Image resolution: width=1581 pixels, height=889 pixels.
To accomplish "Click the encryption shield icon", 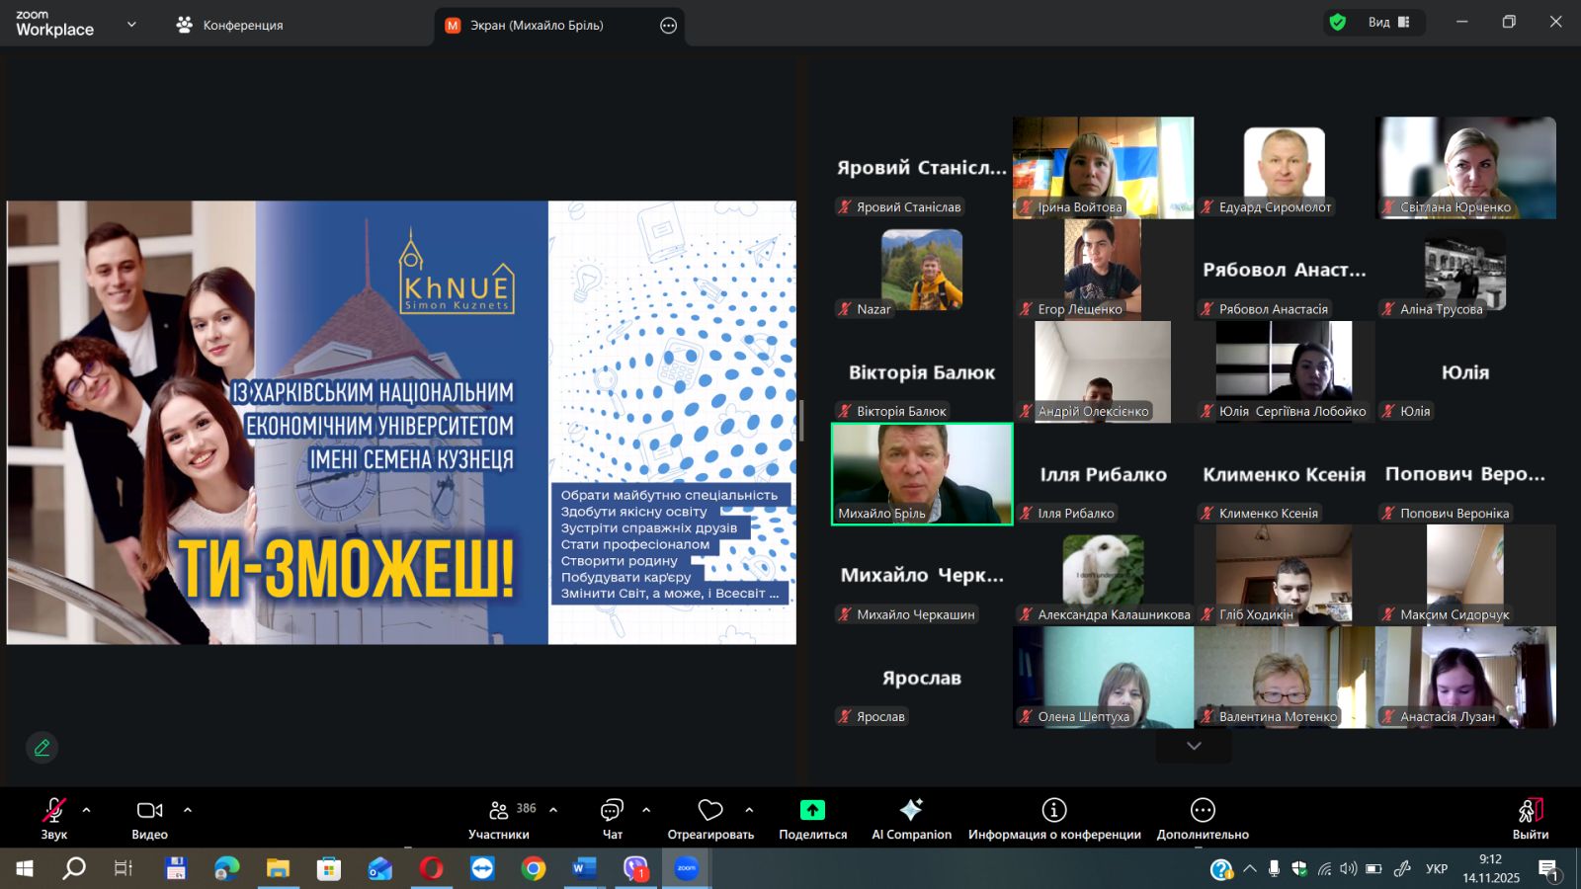I will coord(1338,23).
